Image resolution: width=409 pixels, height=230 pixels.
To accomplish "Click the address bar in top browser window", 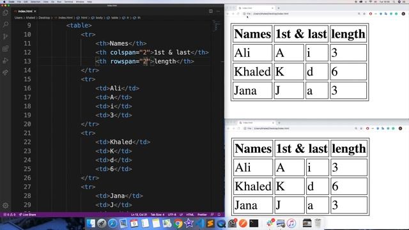I will pyautogui.click(x=300, y=13).
